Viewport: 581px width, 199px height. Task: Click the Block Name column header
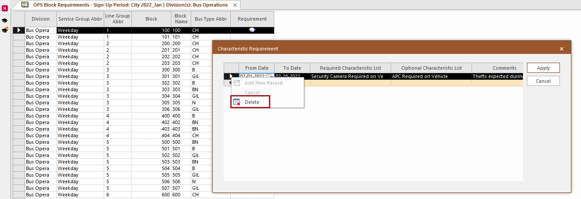point(181,19)
